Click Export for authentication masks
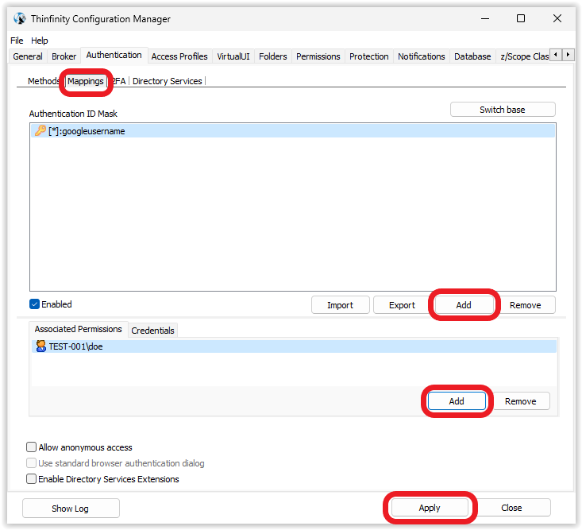The image size is (582, 530). [402, 305]
